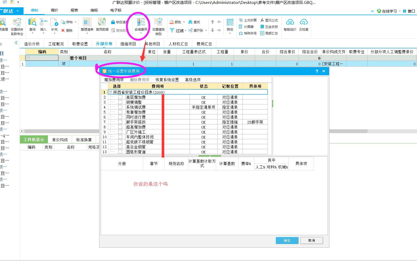Switch to 单价构成 bottom tab

(x=60, y=140)
